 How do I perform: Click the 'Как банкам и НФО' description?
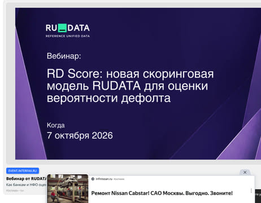26,185
